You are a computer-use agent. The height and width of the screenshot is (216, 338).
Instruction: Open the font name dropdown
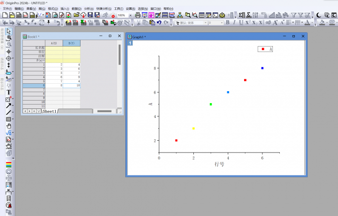point(205,23)
